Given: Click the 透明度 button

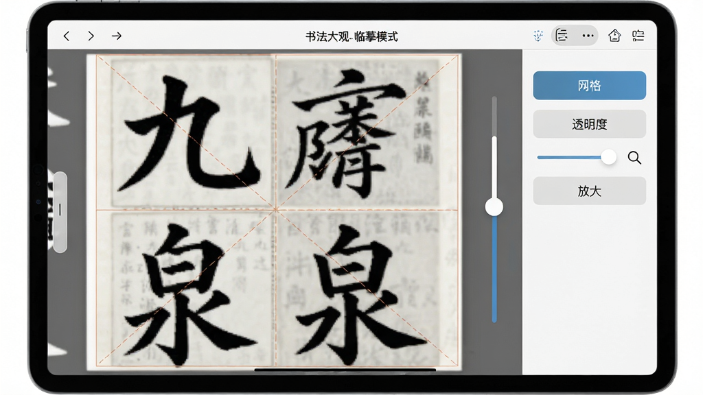Looking at the screenshot, I should click(x=589, y=124).
